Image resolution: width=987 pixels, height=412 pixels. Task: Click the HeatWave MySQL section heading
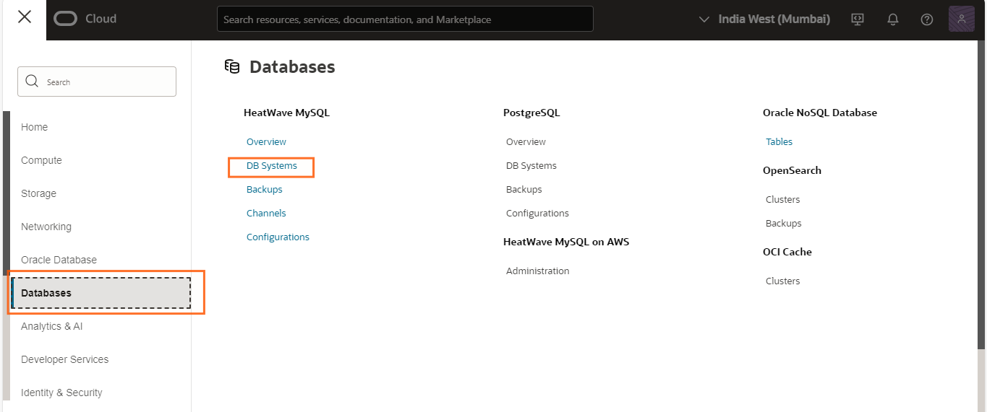click(286, 113)
